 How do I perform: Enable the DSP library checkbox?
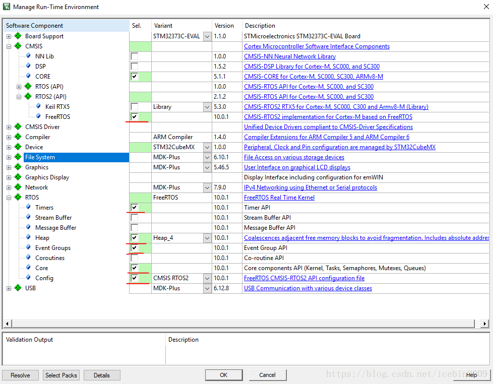[135, 67]
